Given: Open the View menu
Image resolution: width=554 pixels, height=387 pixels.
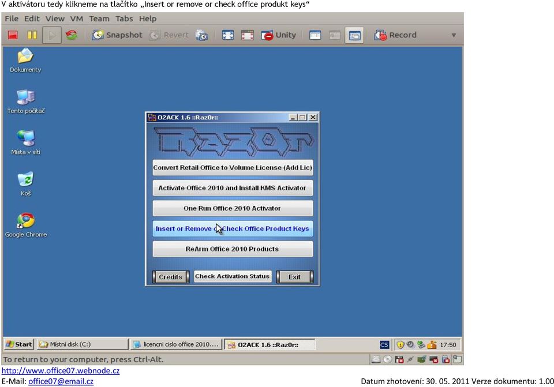Looking at the screenshot, I should [x=55, y=18].
